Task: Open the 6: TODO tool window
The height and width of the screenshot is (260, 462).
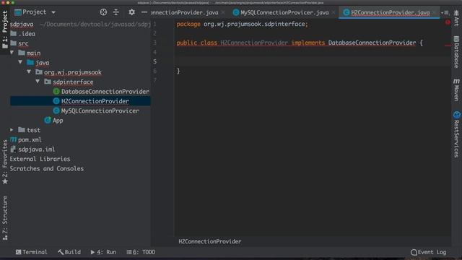Action: (141, 252)
